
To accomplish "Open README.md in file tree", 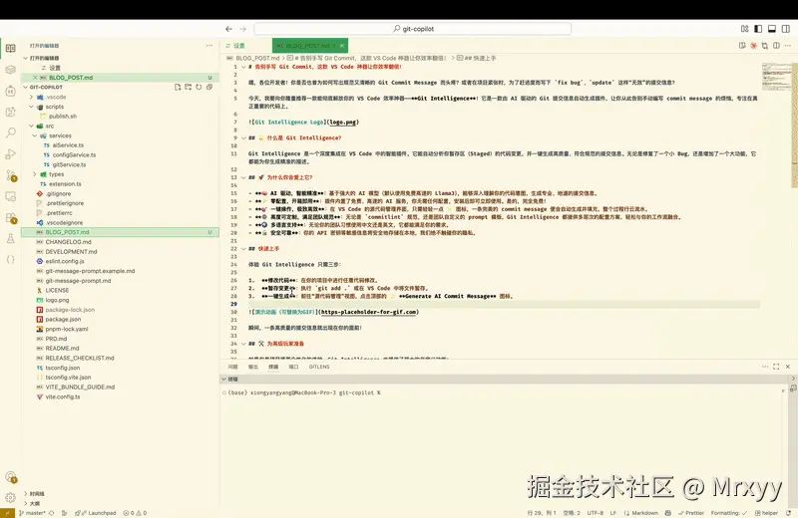I will pos(62,349).
